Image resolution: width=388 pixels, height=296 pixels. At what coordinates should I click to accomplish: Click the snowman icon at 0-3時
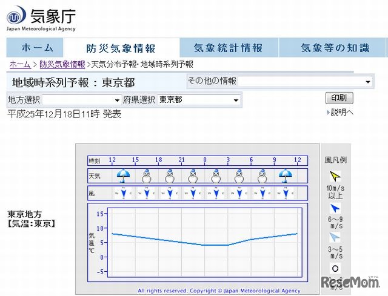pos(216,176)
